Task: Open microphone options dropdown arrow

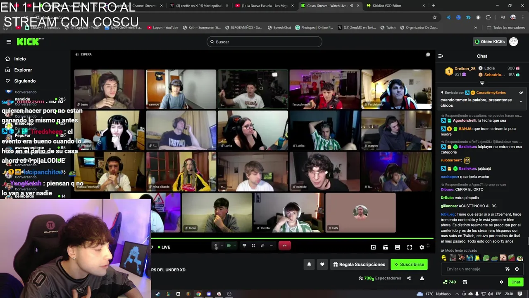Action: coord(222,246)
